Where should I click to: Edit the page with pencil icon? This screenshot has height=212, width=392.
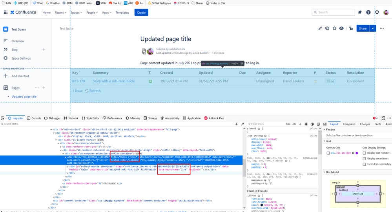pyautogui.click(x=320, y=29)
